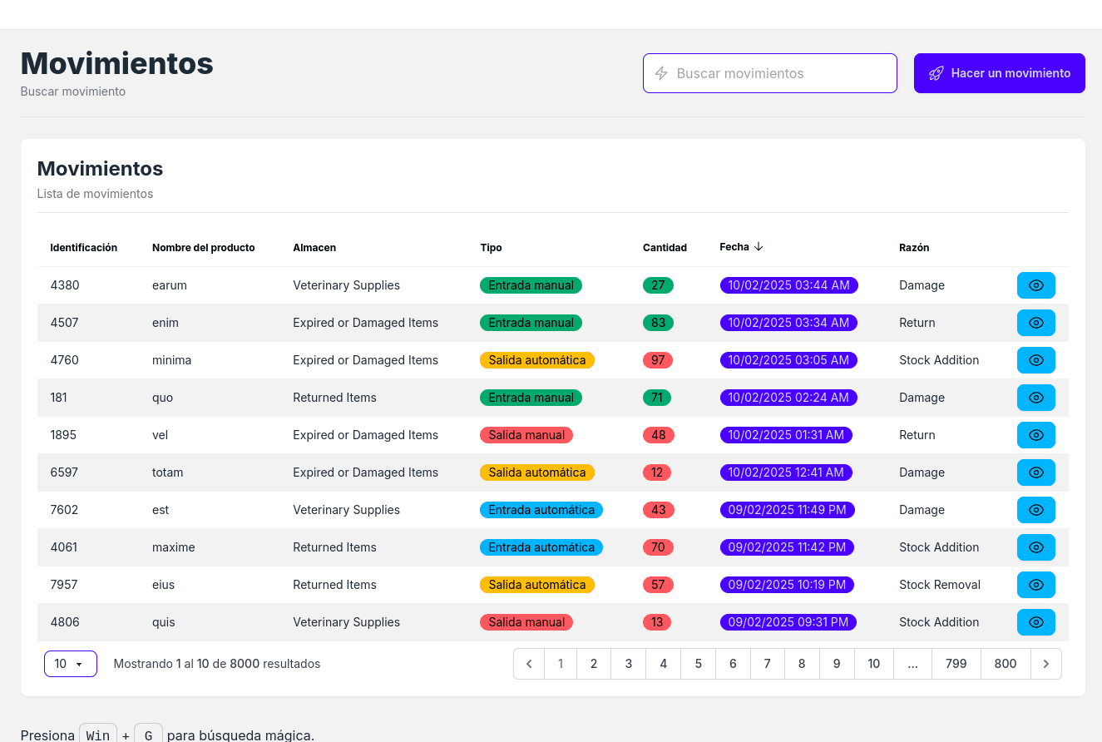This screenshot has width=1102, height=742.
Task: Open the view eye button for movement 1895
Action: 1035,435
